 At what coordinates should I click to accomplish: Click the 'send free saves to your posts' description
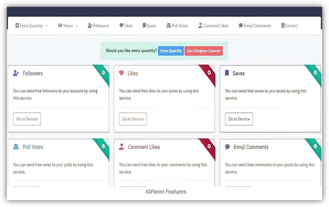click(x=266, y=94)
